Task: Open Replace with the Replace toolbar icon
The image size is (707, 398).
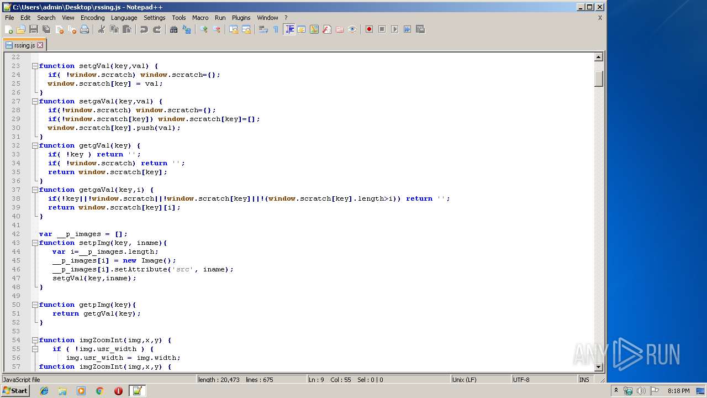Action: [x=187, y=29]
